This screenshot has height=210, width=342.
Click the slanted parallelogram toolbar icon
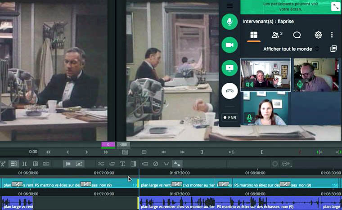[112, 164]
